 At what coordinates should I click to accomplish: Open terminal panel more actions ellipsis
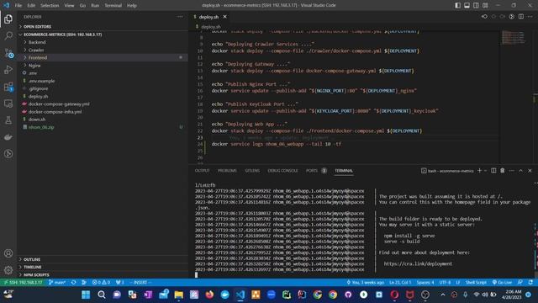(x=512, y=171)
